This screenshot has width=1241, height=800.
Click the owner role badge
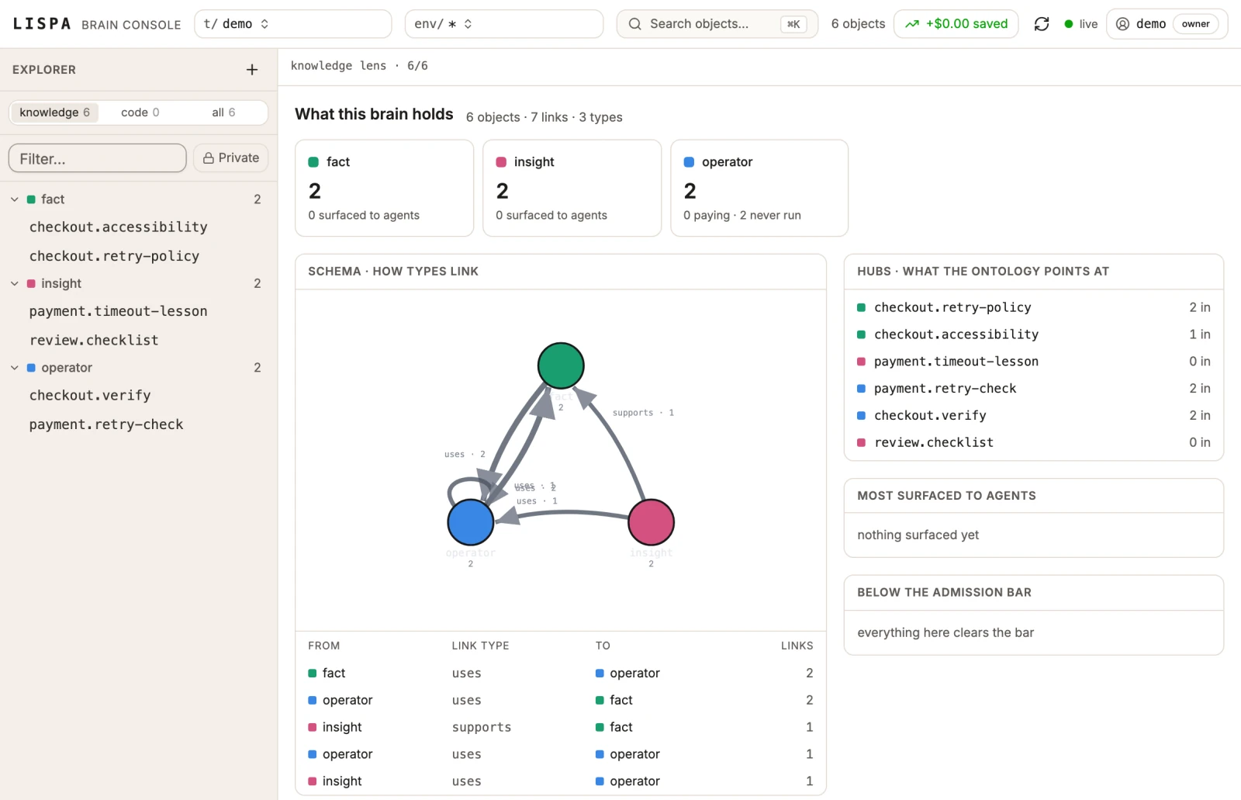tap(1195, 24)
